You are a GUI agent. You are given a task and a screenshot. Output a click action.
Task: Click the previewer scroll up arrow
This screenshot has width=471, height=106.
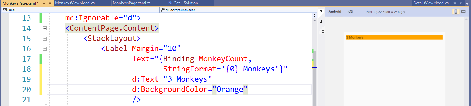[466, 19]
